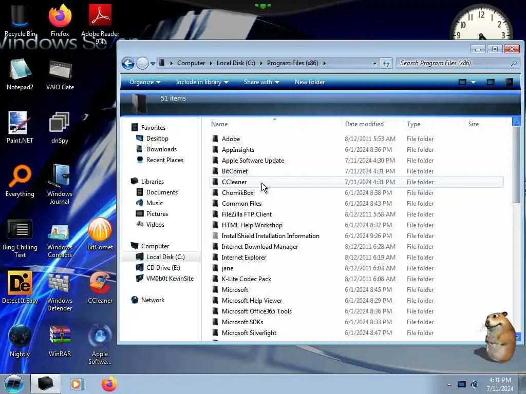Select the Pictures library
This screenshot has height=394, width=526.
click(x=157, y=214)
